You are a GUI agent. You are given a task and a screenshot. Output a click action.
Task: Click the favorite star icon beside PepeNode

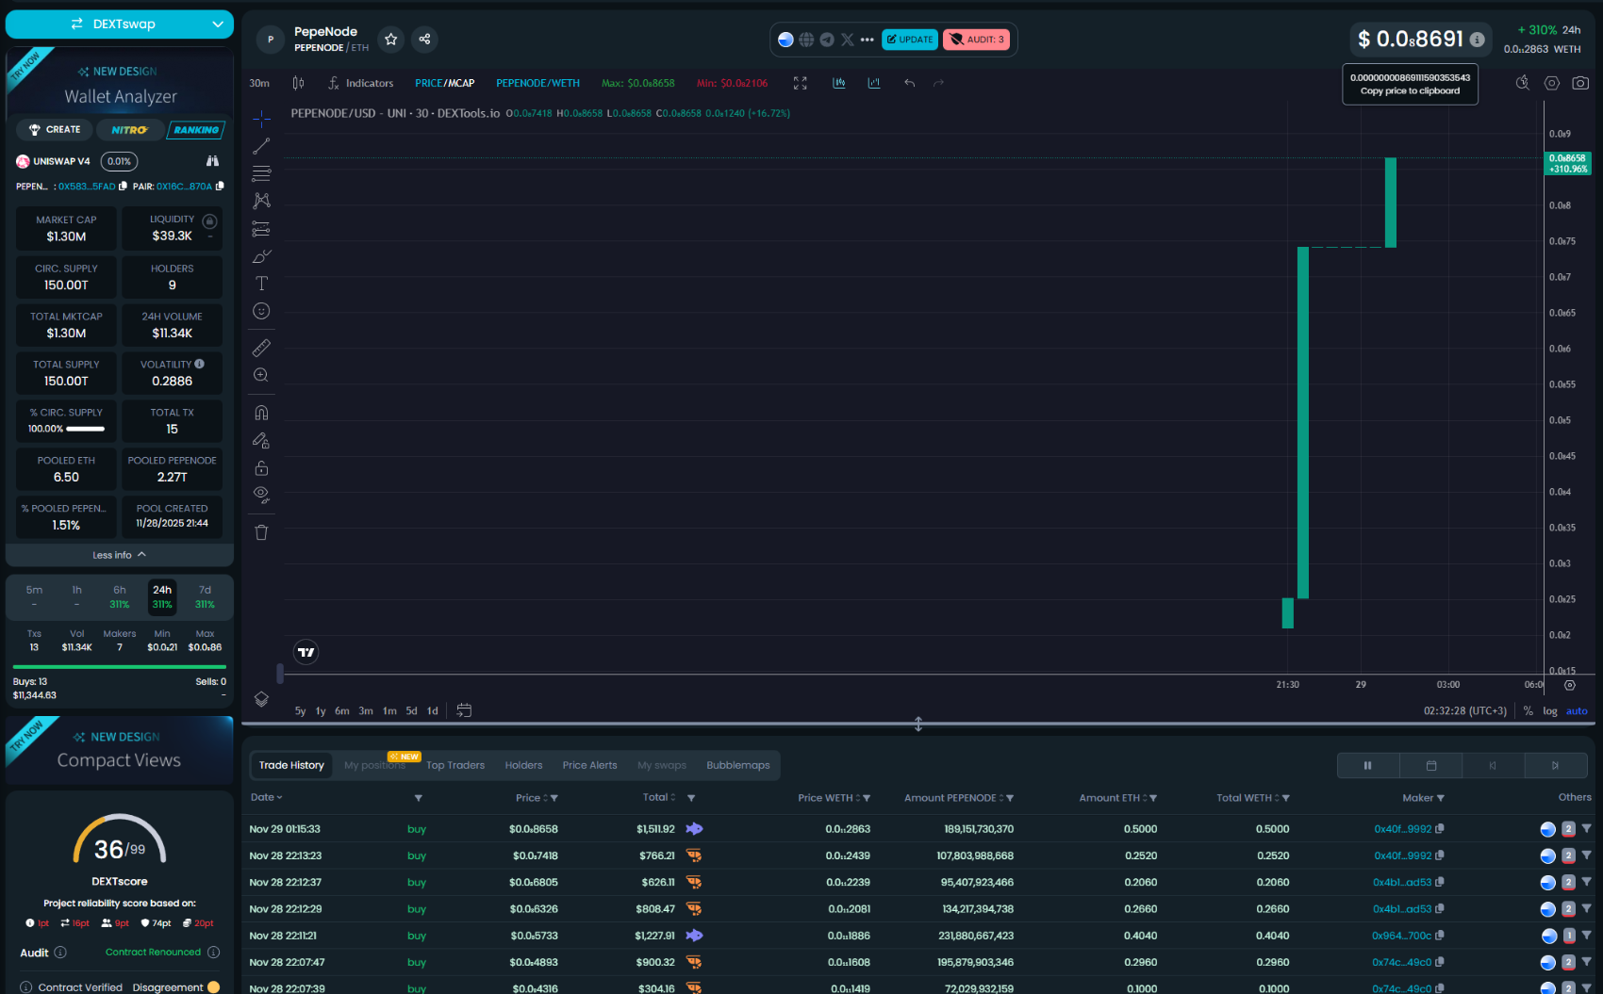390,40
